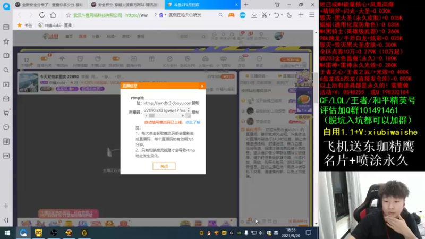Open the 点此了解 link in dialog
This screenshot has height=239, width=425.
point(193,122)
